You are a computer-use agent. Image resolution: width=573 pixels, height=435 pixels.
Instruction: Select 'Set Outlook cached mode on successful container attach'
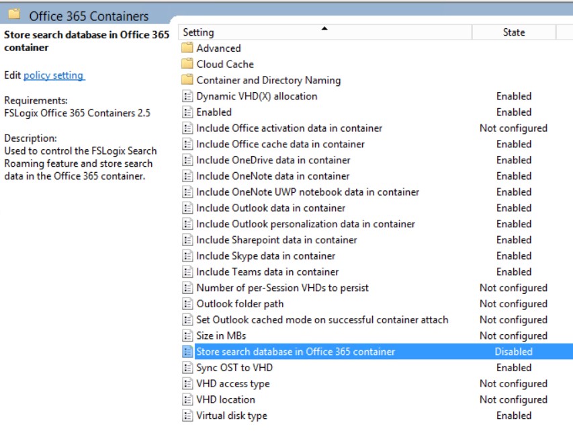click(322, 320)
